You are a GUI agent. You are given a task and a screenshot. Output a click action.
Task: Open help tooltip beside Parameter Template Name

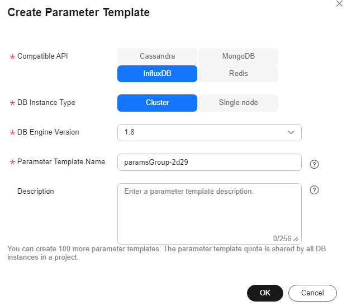[x=314, y=164]
